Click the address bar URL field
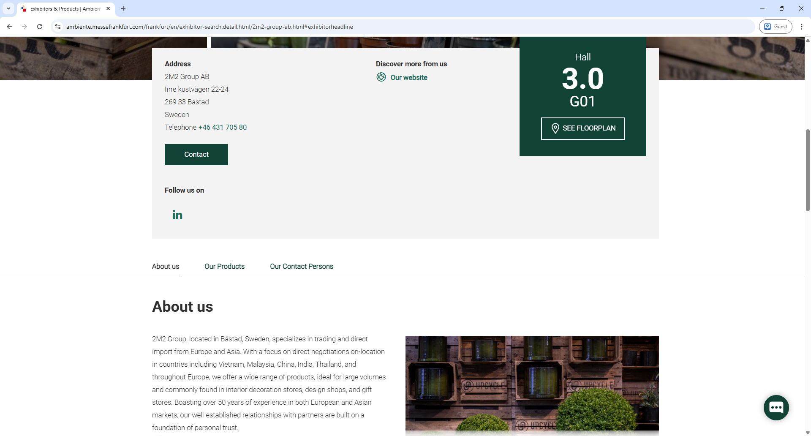The width and height of the screenshot is (811, 436). pos(253,26)
